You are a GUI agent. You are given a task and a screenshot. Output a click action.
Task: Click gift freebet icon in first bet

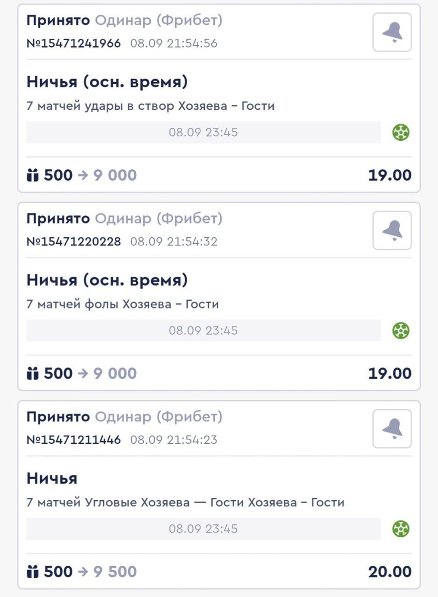click(x=33, y=175)
